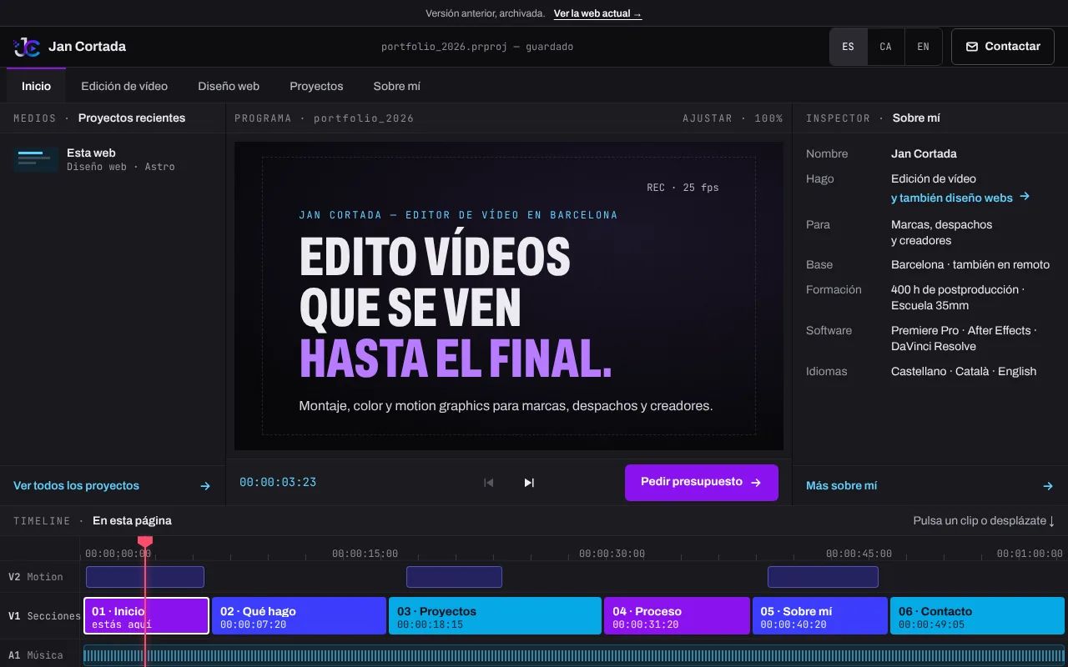Image resolution: width=1068 pixels, height=667 pixels.
Task: Switch language to ES
Action: (x=849, y=47)
